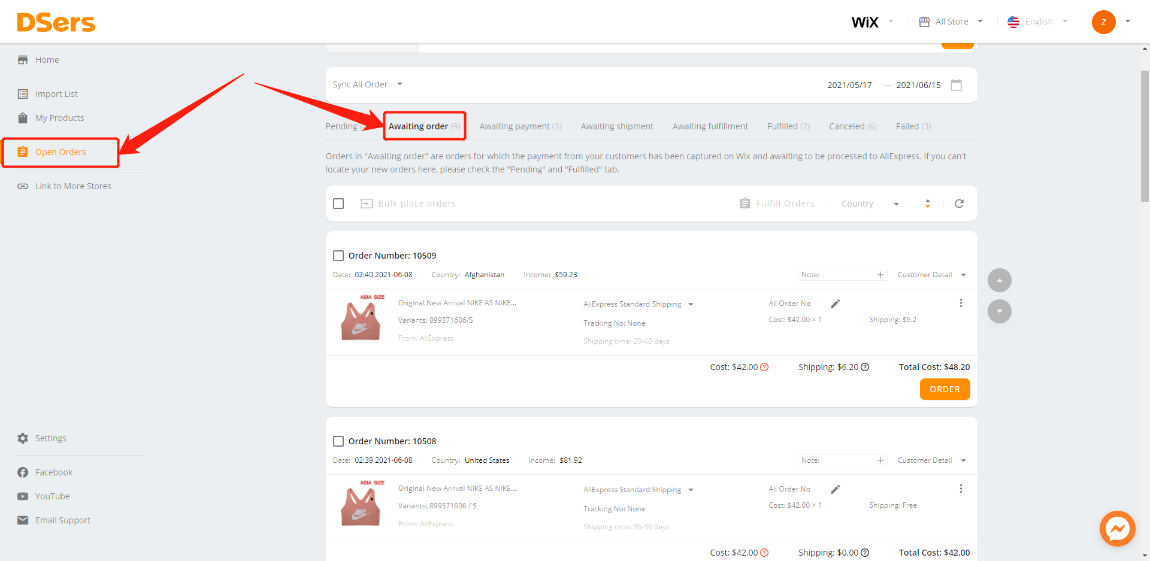Switch to the Fulfilled tab
The width and height of the screenshot is (1150, 561).
point(788,126)
